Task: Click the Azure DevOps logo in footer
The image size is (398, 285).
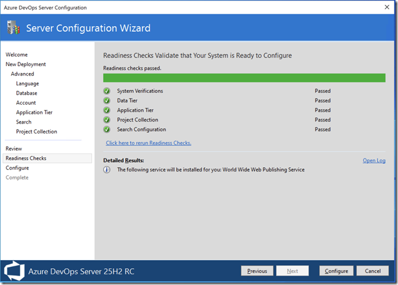Action: (x=14, y=271)
